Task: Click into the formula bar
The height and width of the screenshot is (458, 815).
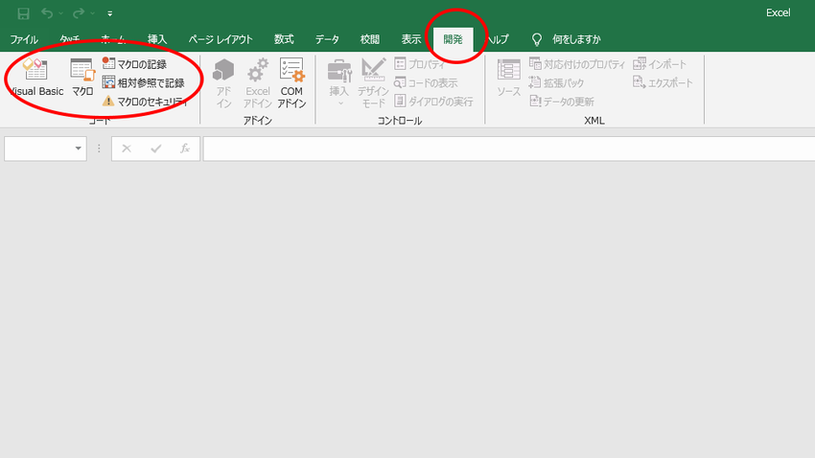Action: (x=509, y=149)
